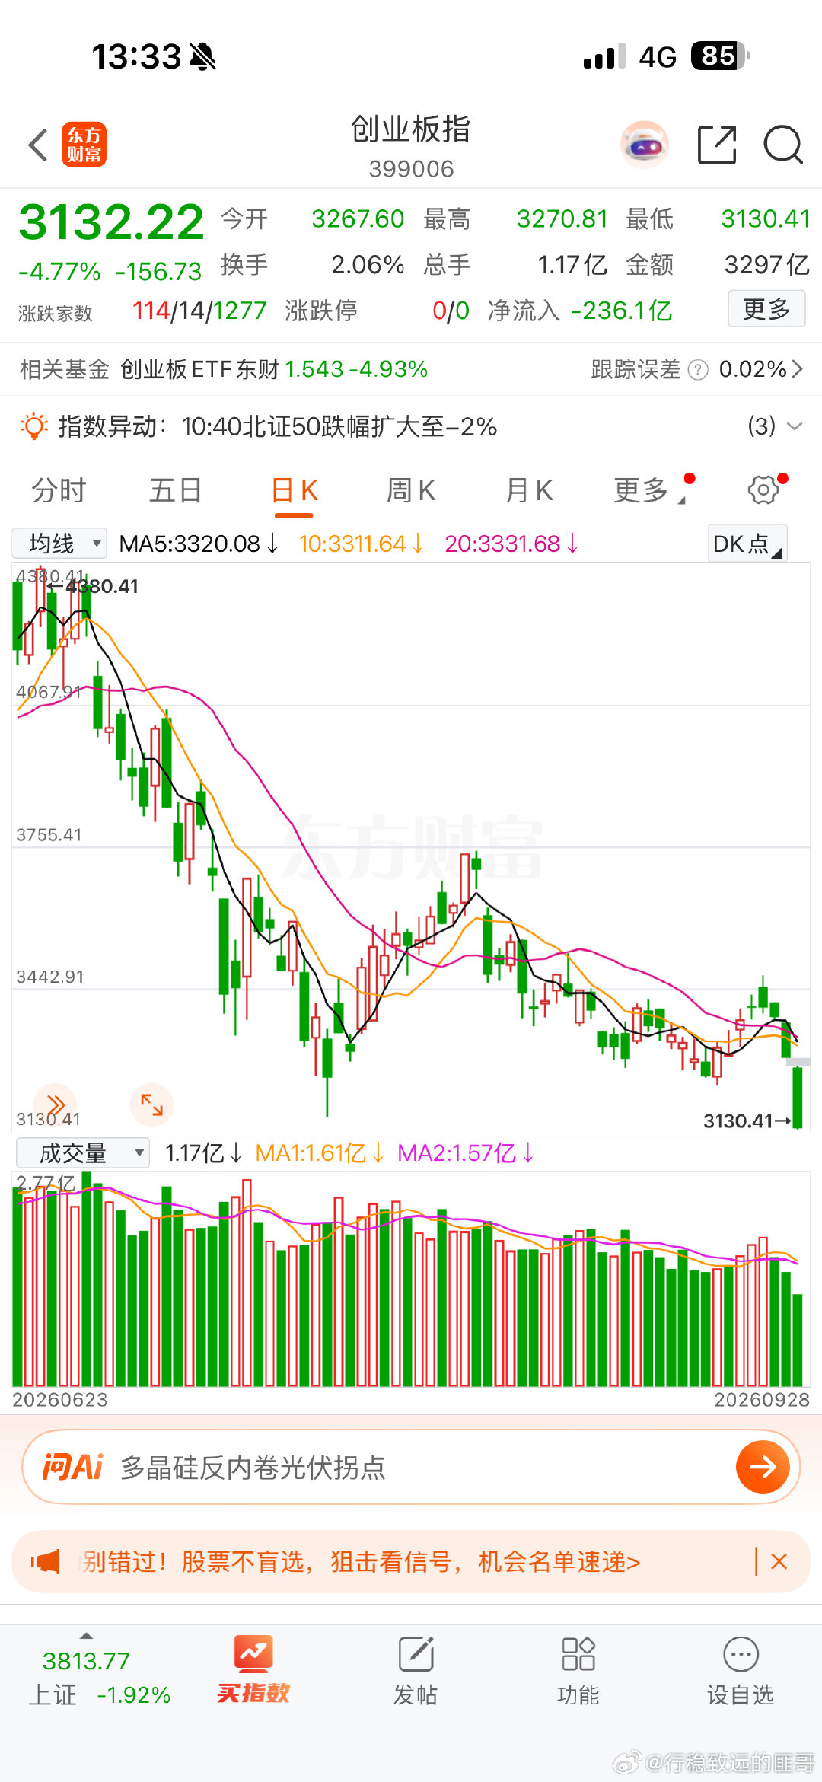Viewport: 822px width, 1782px height.
Task: Open the 成交量 indicator dropdown
Action: pos(82,1153)
